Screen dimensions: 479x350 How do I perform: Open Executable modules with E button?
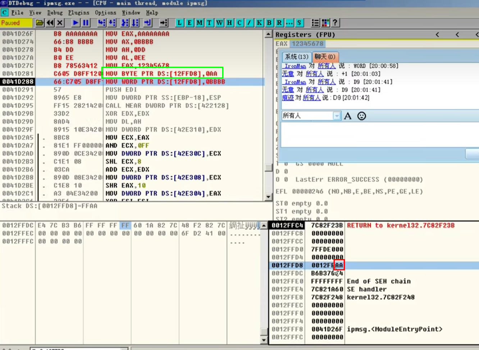point(190,23)
